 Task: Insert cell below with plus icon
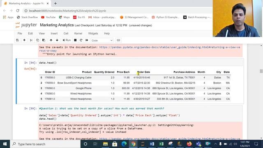point(24,40)
